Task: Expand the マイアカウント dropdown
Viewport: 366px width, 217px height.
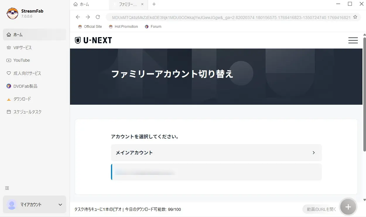Action: pyautogui.click(x=60, y=204)
